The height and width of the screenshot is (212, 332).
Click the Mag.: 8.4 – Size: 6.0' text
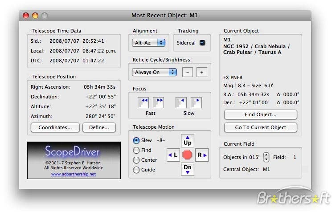(248, 86)
